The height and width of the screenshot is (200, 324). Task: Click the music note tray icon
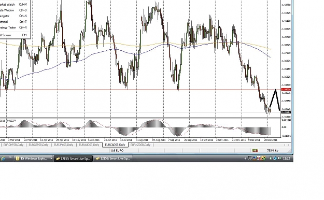tap(250, 158)
